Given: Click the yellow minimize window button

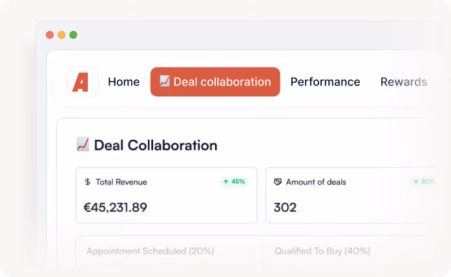Looking at the screenshot, I should pos(61,35).
